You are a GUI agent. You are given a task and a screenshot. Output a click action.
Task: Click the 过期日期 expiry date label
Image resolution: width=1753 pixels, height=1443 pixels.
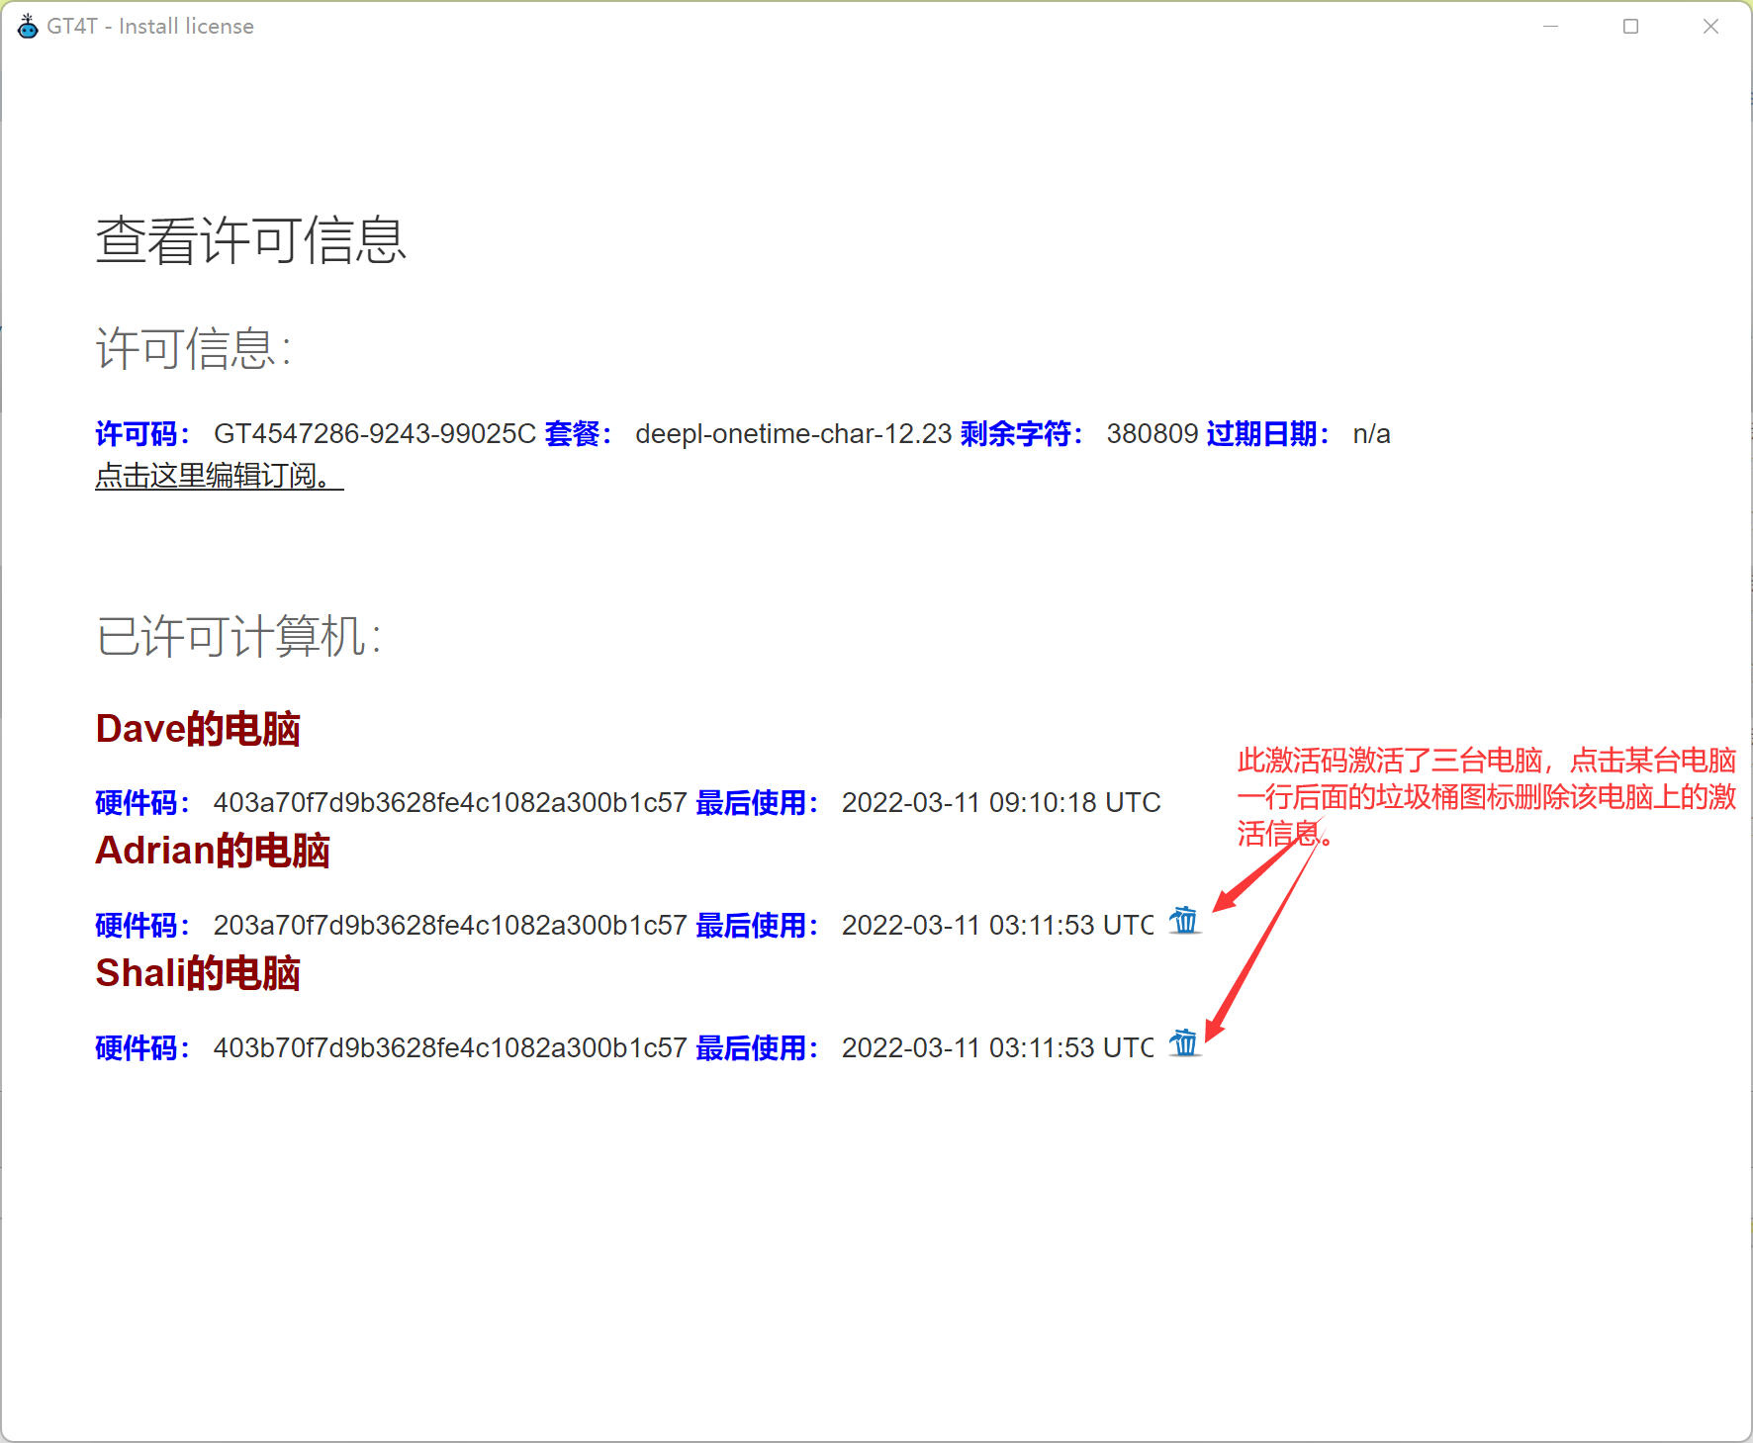click(x=1267, y=434)
